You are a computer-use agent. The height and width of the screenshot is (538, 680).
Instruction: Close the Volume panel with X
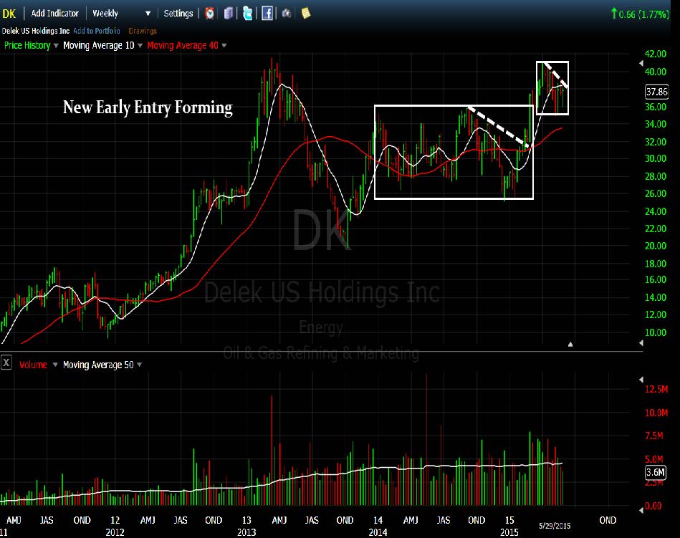click(x=6, y=362)
